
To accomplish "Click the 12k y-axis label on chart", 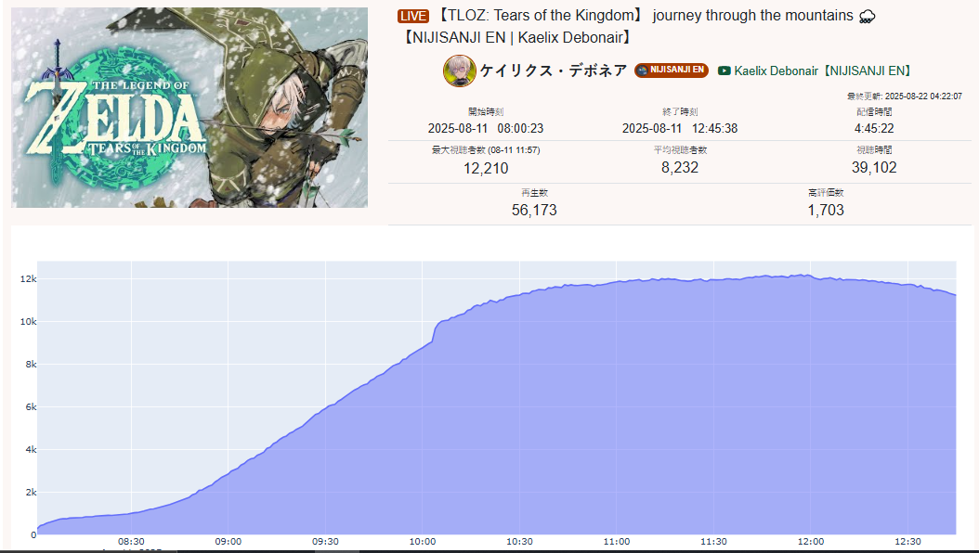I will tap(28, 278).
